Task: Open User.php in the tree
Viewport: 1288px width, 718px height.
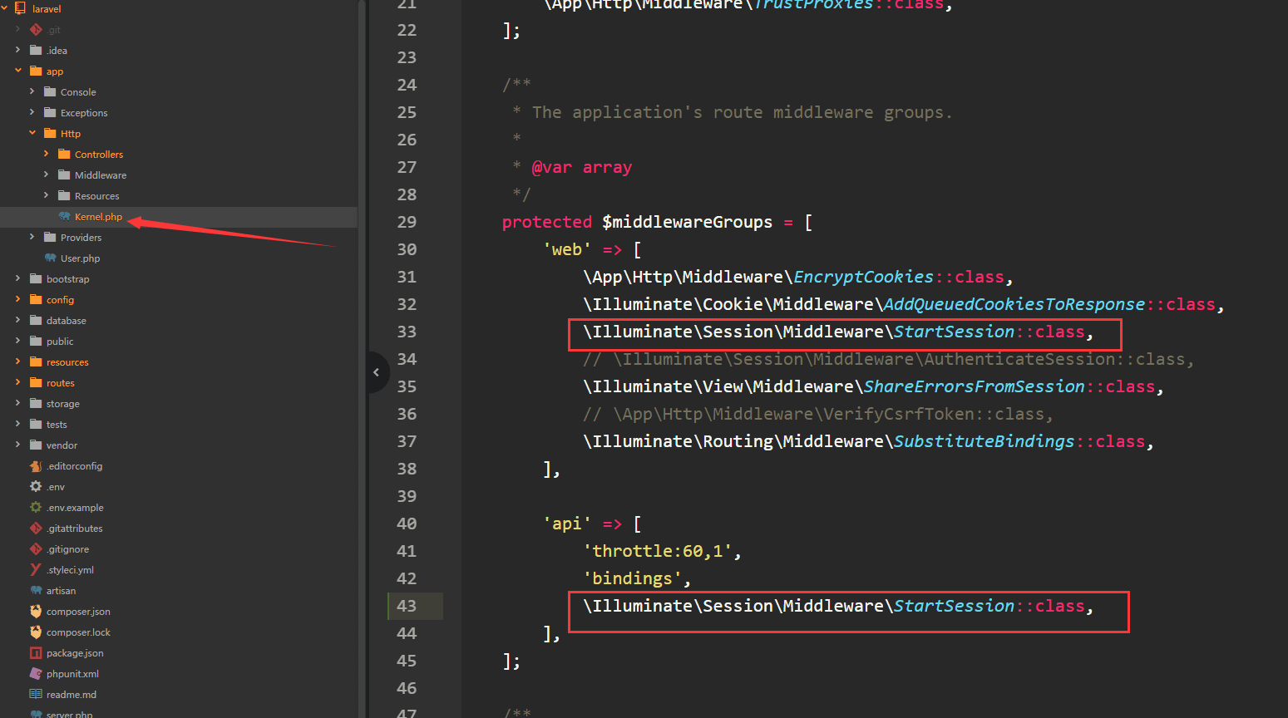Action: click(80, 258)
